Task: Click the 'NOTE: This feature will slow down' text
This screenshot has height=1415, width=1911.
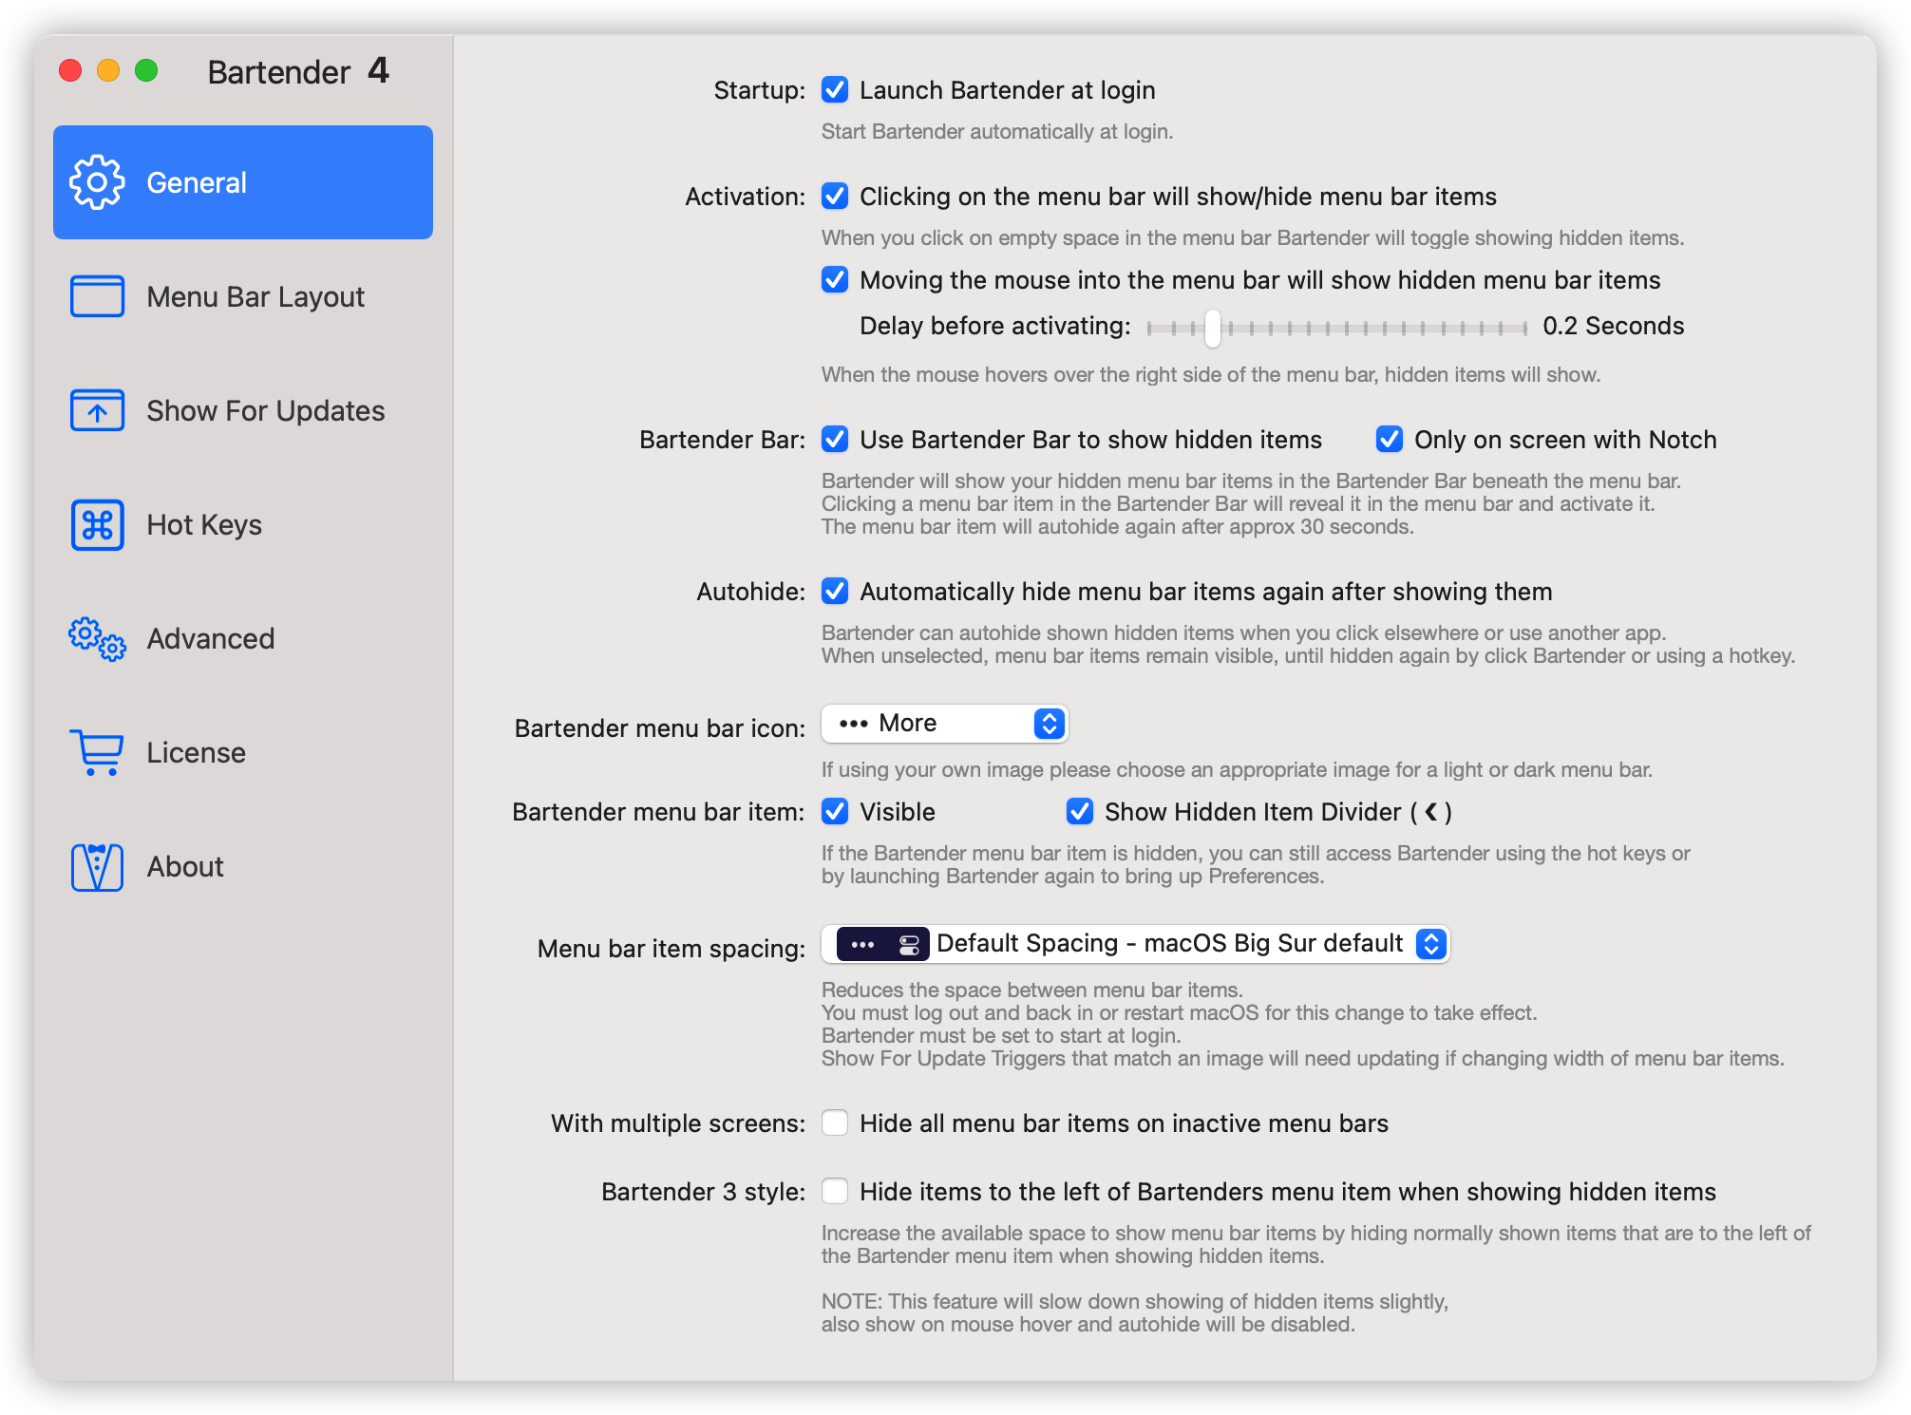Action: click(x=1135, y=1302)
